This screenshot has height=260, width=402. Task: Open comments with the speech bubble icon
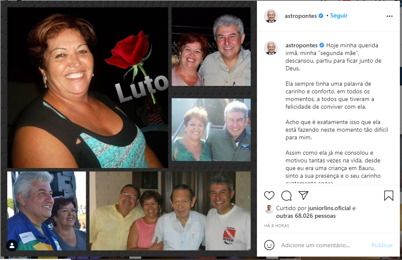pyautogui.click(x=286, y=196)
